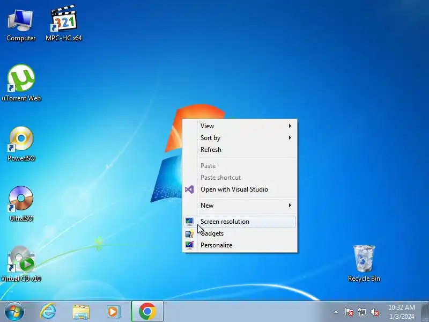Select the Recycle Bin icon
429x322 pixels.
pyautogui.click(x=364, y=264)
